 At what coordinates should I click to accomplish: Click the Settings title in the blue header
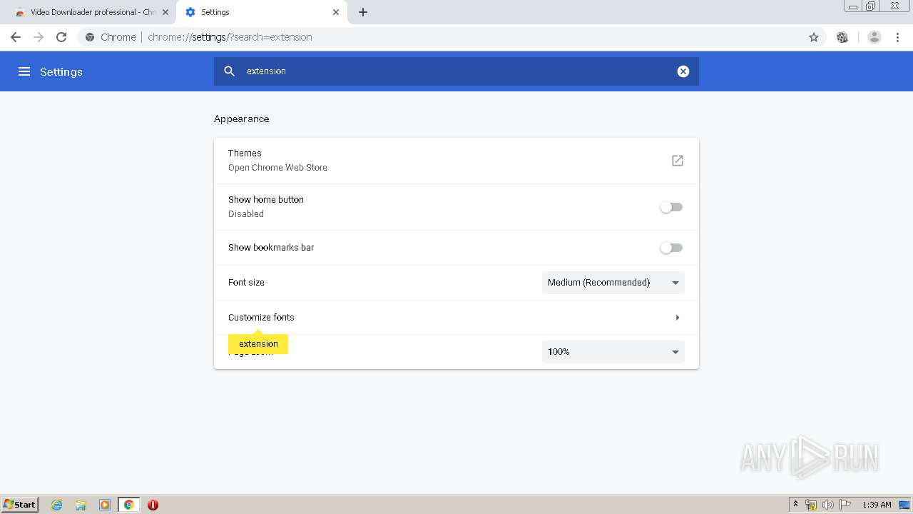(x=61, y=72)
